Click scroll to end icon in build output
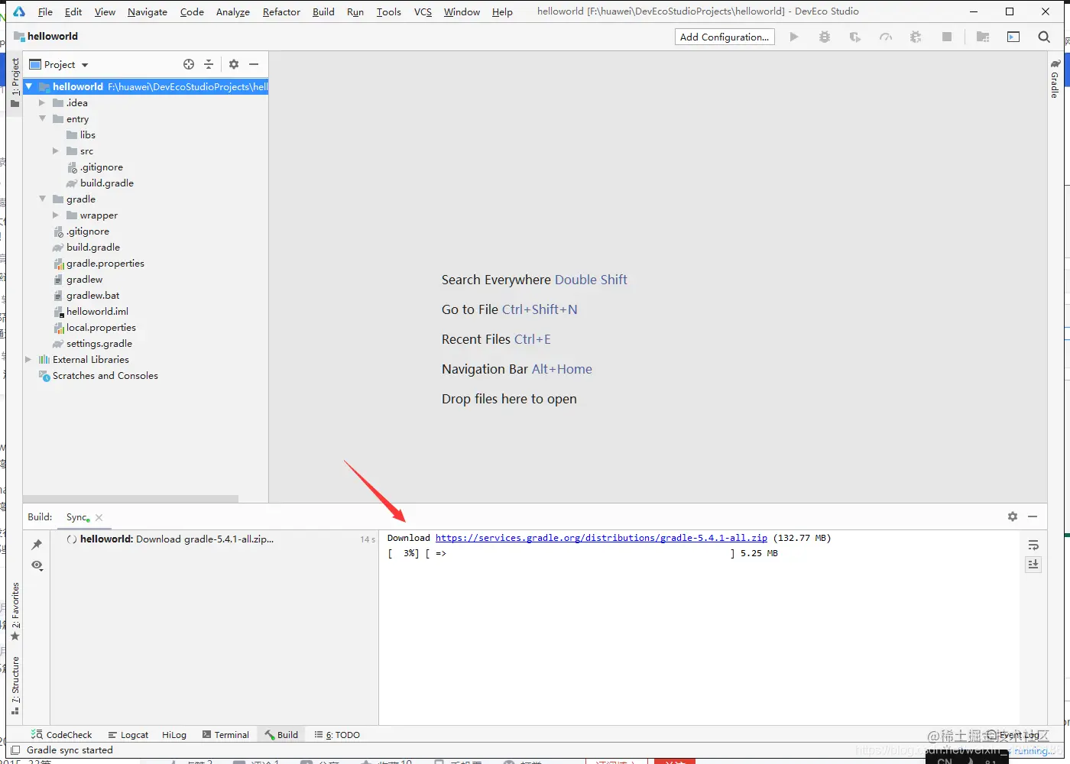 pyautogui.click(x=1033, y=564)
